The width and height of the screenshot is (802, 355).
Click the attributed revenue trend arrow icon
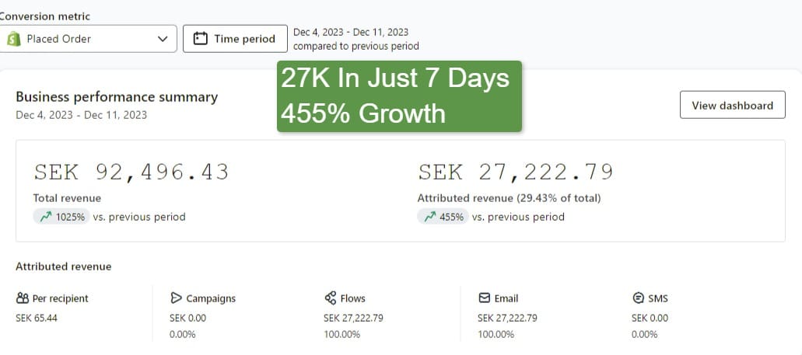pyautogui.click(x=429, y=217)
